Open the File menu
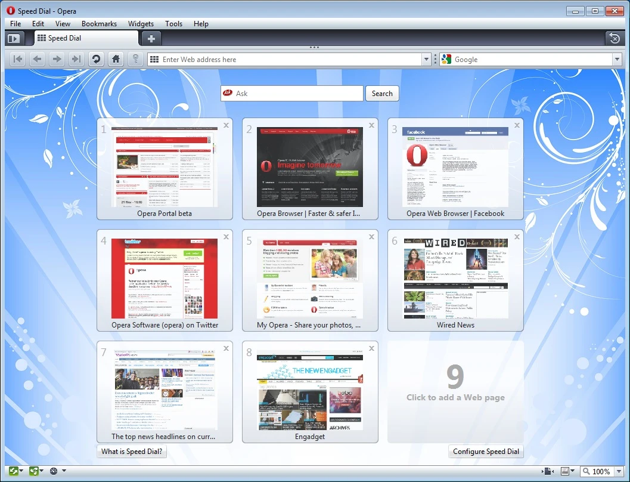 pos(15,24)
